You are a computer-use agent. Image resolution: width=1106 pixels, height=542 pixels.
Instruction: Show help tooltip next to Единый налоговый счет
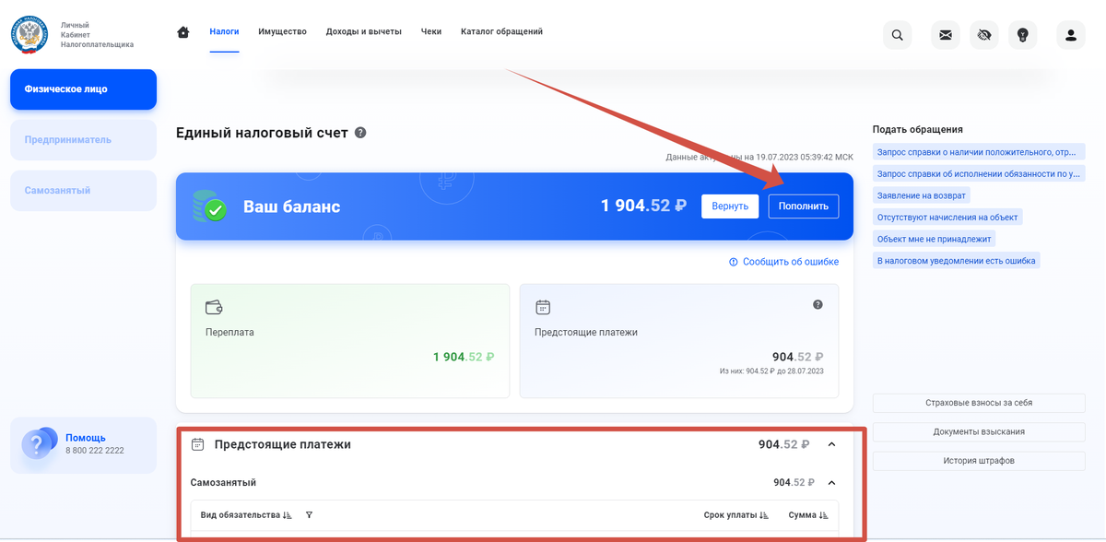pos(360,133)
